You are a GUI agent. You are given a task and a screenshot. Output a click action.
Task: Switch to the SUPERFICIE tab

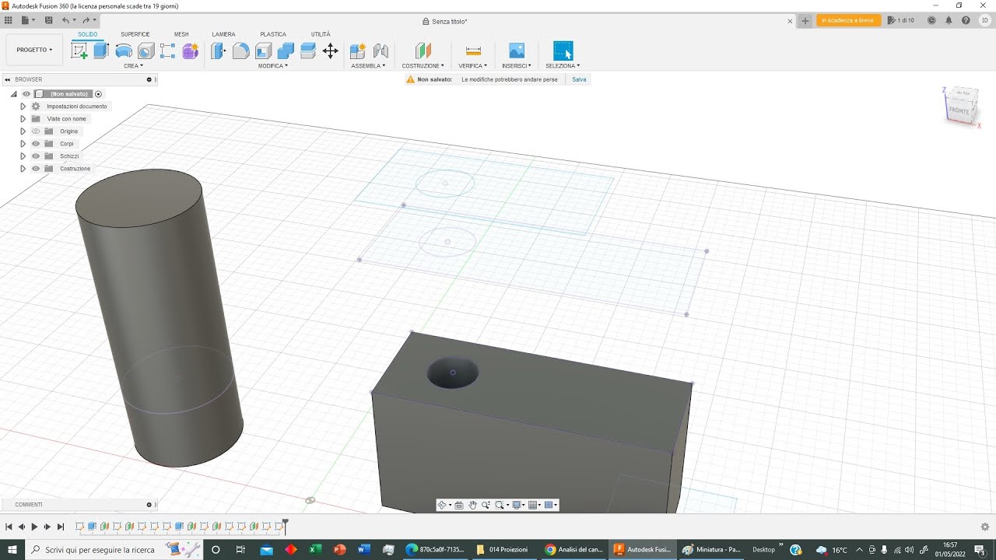pyautogui.click(x=135, y=34)
